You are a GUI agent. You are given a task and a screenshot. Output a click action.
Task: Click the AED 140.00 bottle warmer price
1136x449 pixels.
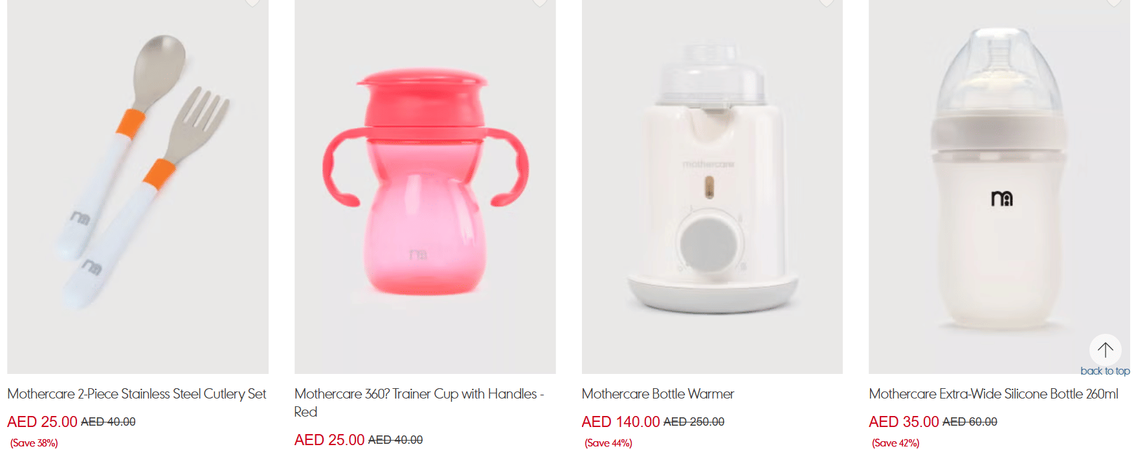tap(621, 422)
